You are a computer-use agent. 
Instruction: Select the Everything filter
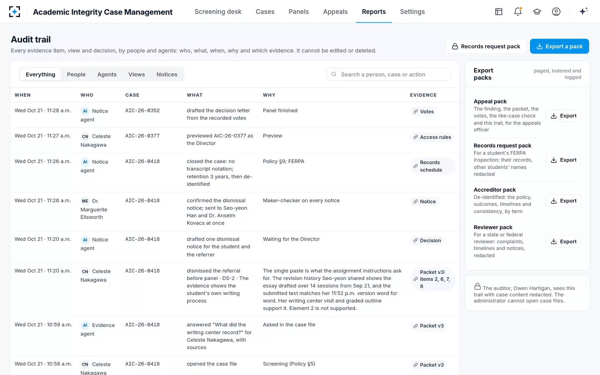[40, 75]
